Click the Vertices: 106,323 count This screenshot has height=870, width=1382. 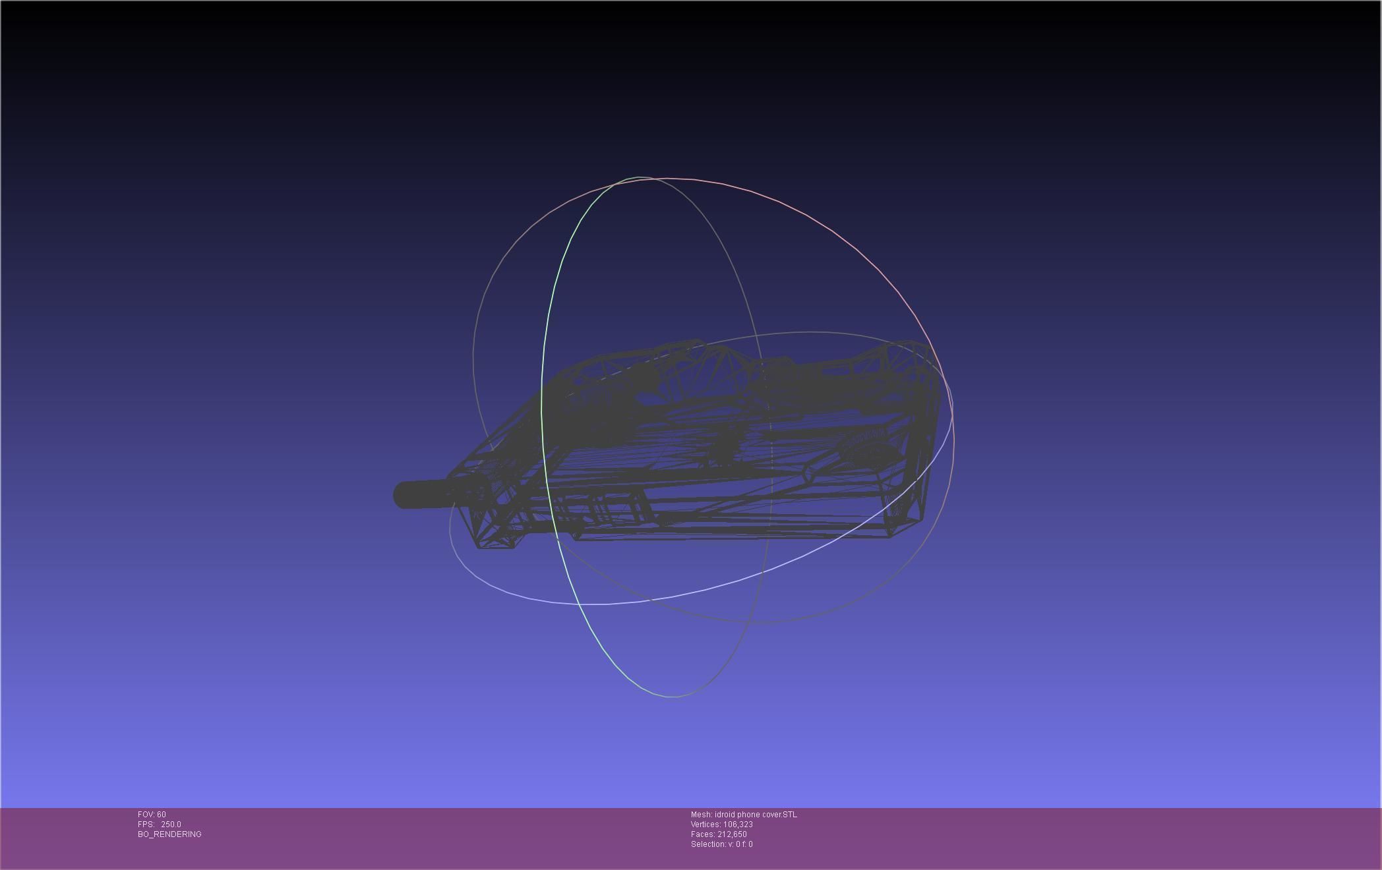tap(721, 825)
